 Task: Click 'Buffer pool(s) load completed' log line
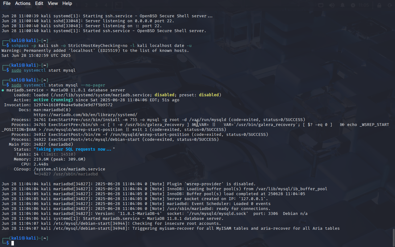click(x=153, y=194)
